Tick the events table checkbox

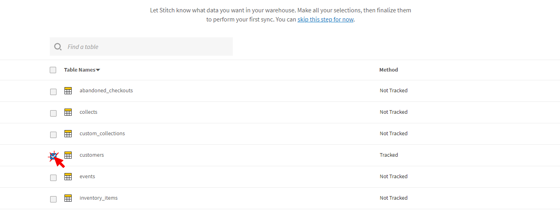(x=53, y=178)
